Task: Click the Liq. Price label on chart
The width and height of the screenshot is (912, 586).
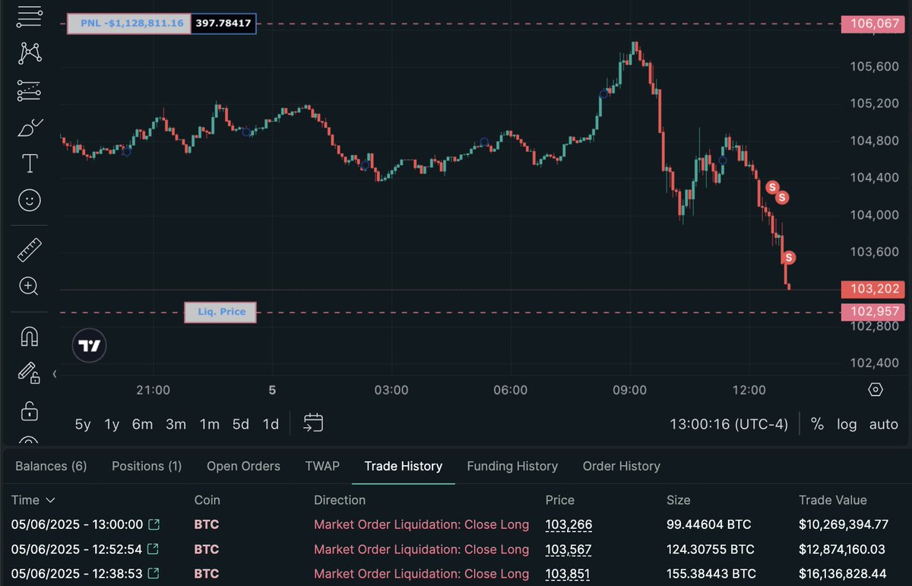Action: point(220,312)
